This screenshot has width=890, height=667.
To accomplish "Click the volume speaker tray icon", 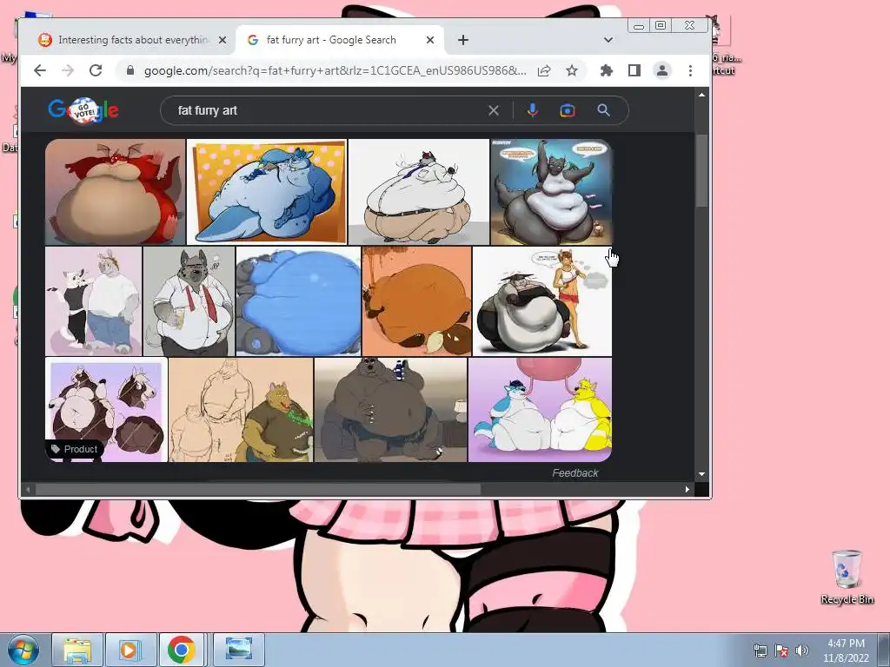I will (x=802, y=650).
